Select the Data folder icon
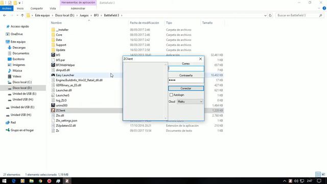This screenshot has width=327, height=184. pos(53,40)
